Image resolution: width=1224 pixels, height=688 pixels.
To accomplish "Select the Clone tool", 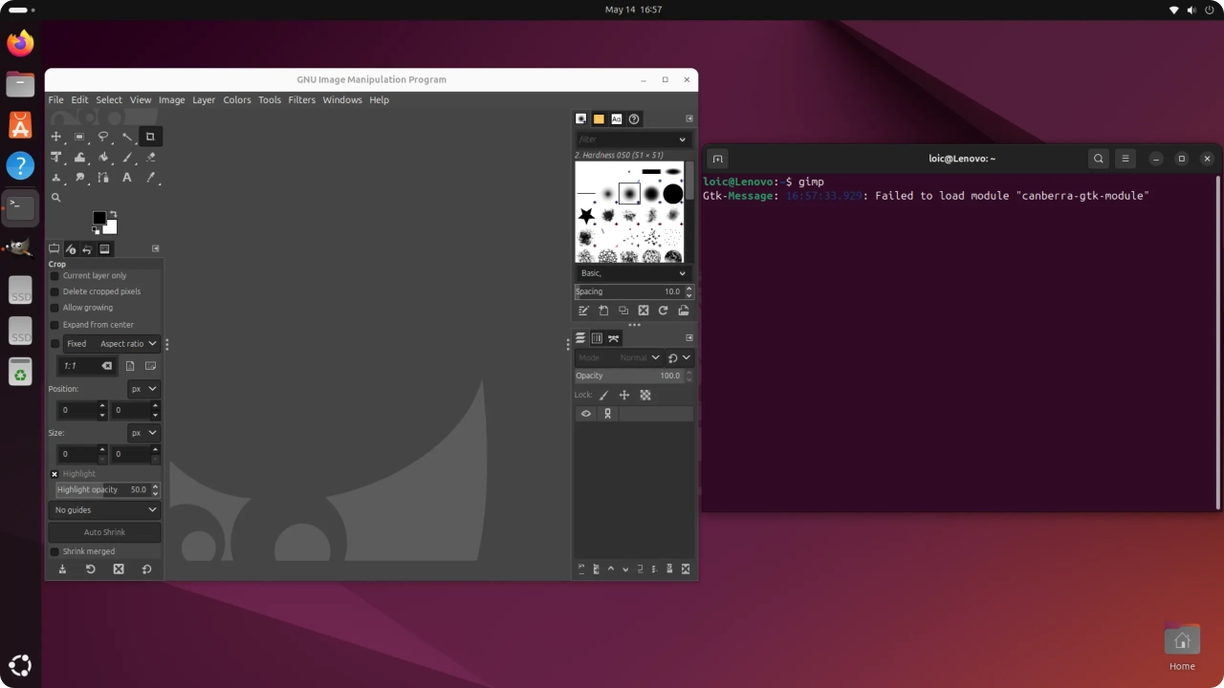I will [56, 178].
